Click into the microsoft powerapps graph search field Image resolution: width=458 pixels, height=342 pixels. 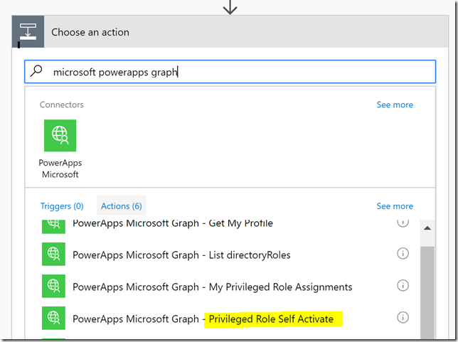pos(230,72)
